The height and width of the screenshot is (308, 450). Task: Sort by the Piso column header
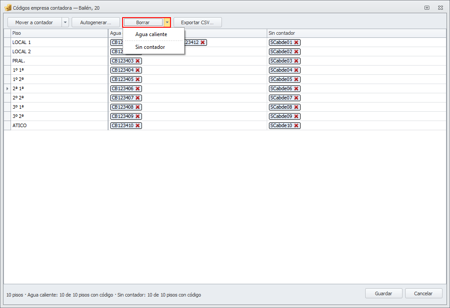click(59, 33)
